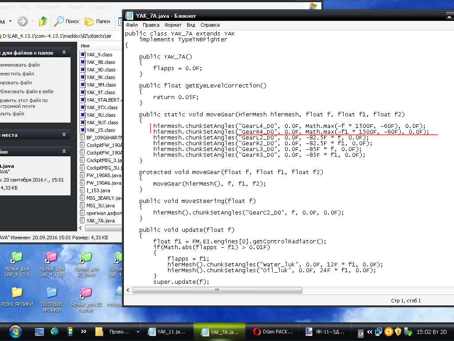Collapse the file and folder tasks panel

click(64, 53)
